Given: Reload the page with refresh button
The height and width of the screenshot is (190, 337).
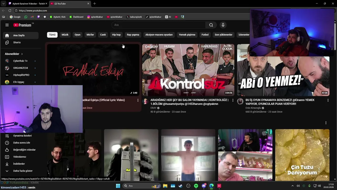Looking at the screenshot, I should [10, 11].
